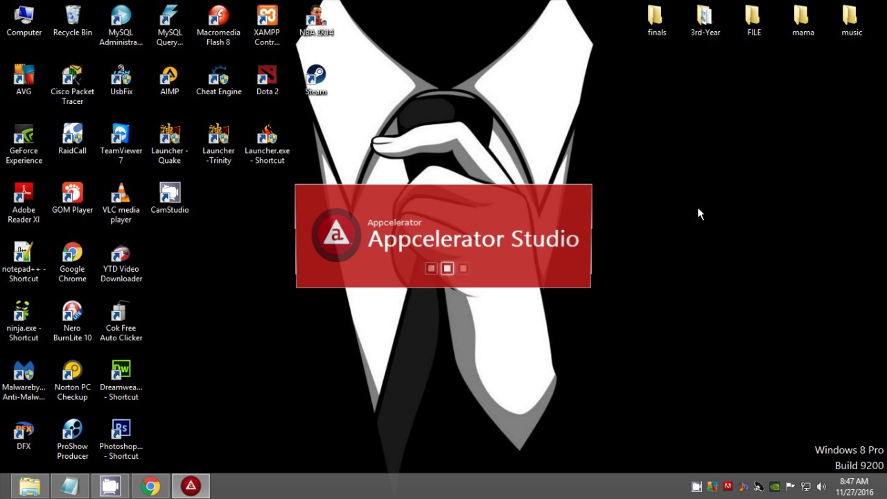Click the DFX music-note tray icon
Image resolution: width=887 pixels, height=499 pixels.
(x=743, y=487)
